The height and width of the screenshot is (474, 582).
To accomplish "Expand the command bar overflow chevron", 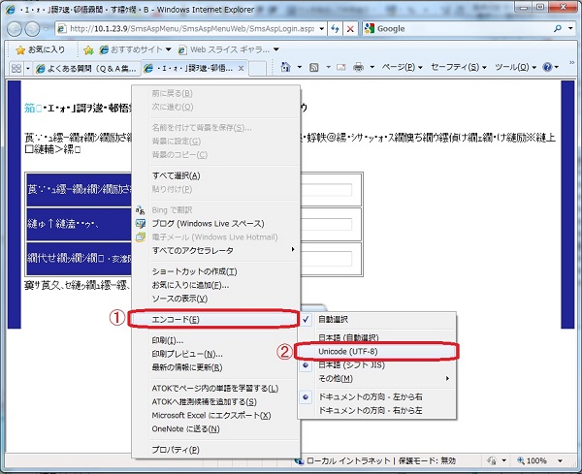I will pos(572,63).
